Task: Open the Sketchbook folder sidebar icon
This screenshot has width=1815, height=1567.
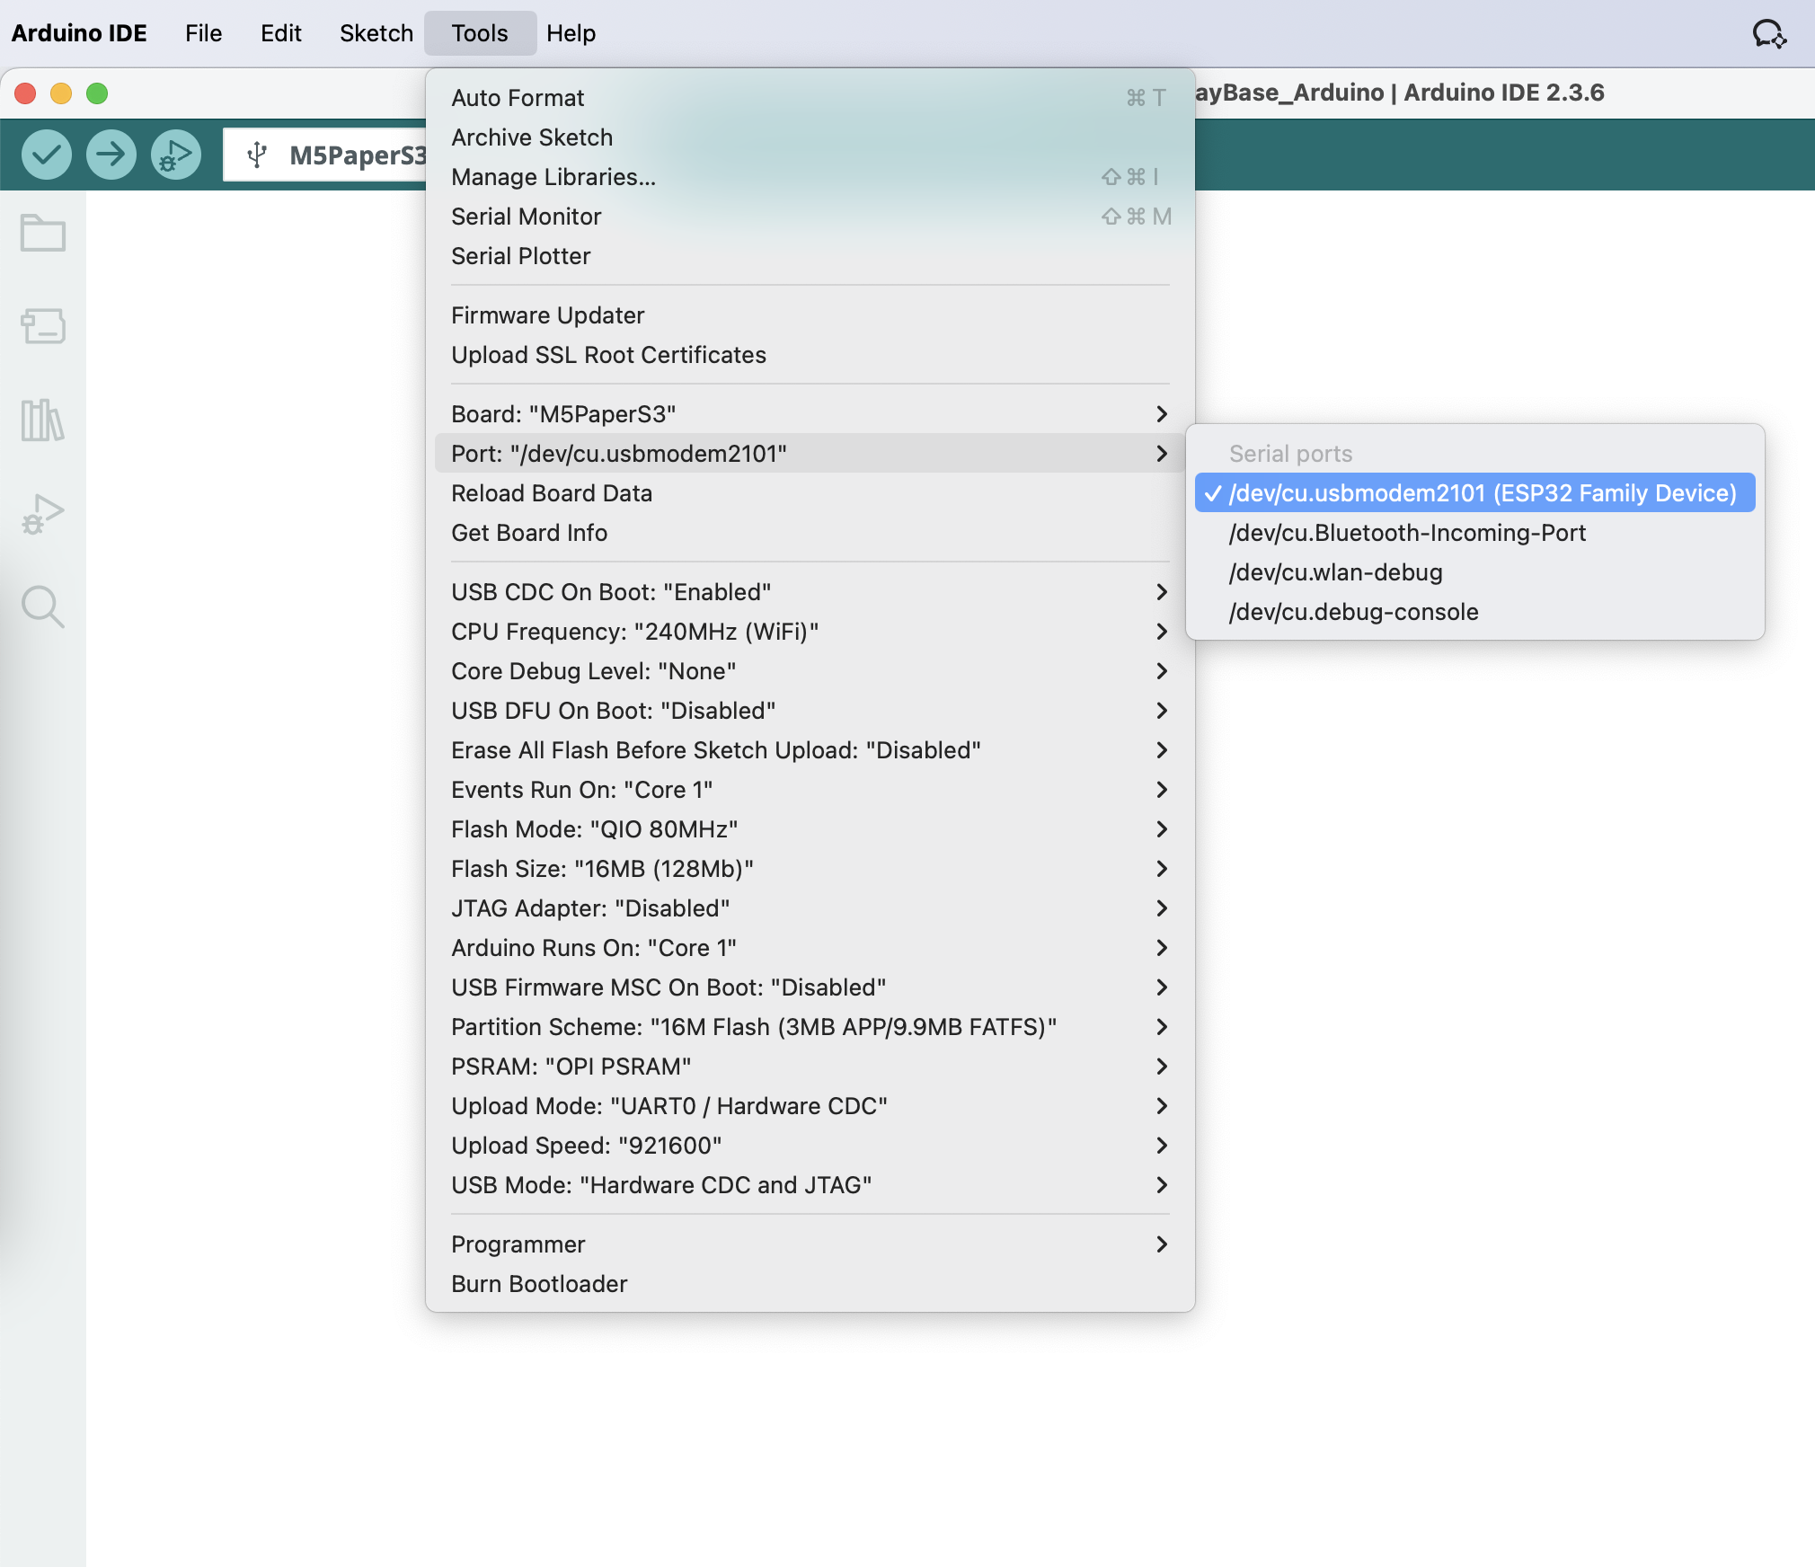Action: click(43, 234)
